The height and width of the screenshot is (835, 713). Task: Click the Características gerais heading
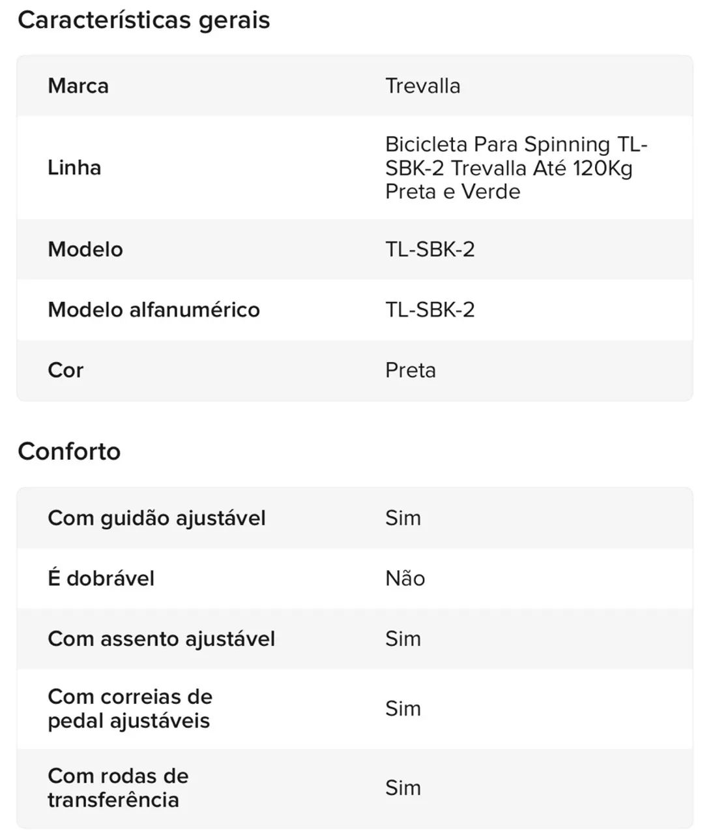click(144, 20)
